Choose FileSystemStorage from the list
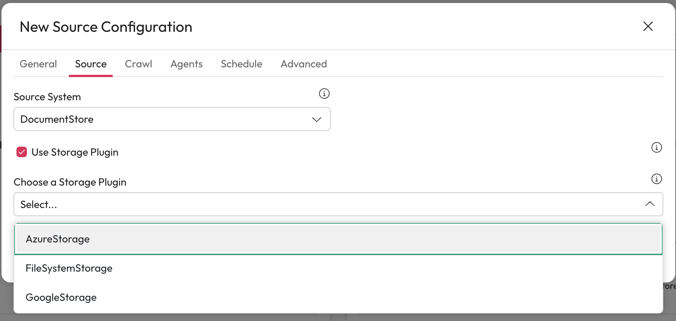Viewport: 676px width, 321px height. pyautogui.click(x=69, y=268)
